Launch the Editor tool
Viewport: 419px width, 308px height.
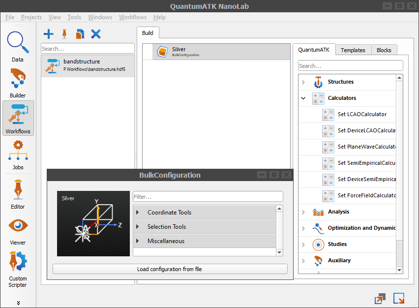point(18,194)
